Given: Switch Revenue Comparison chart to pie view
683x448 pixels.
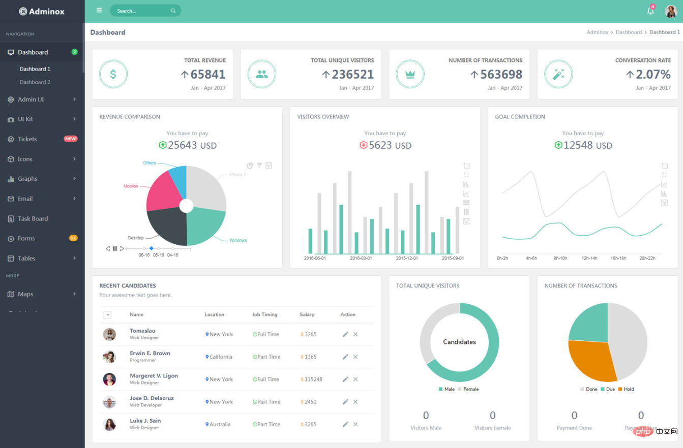Looking at the screenshot, I should coord(250,166).
